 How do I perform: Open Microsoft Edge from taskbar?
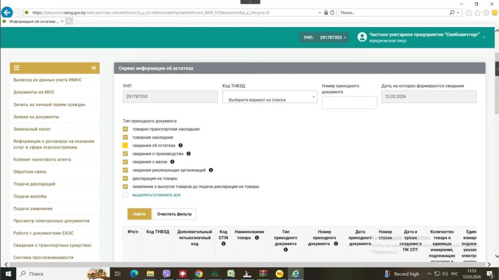point(134,274)
